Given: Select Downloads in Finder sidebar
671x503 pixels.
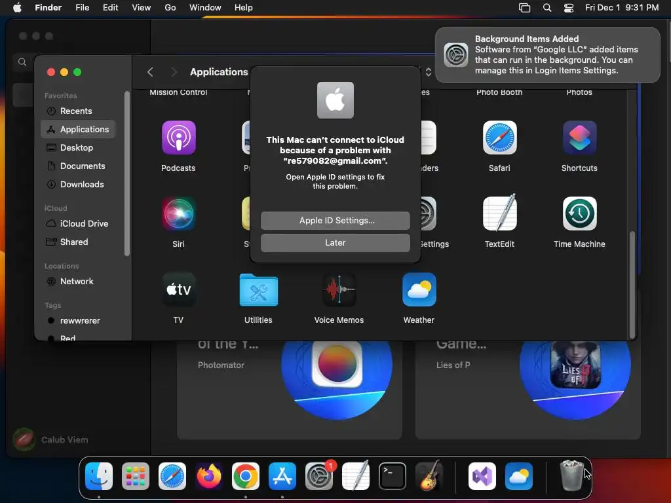Looking at the screenshot, I should 78,184.
